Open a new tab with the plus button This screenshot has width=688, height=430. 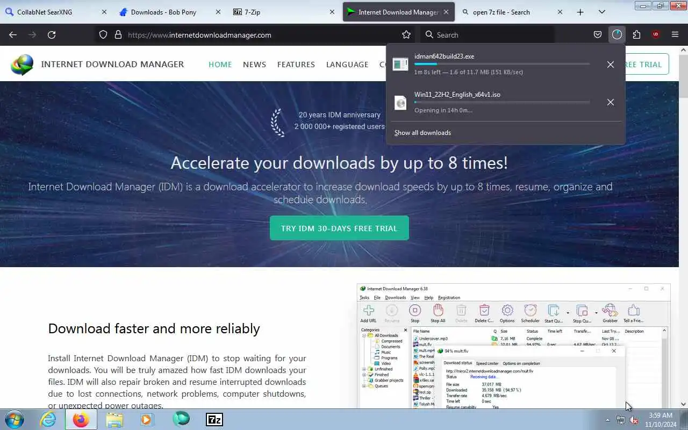(580, 12)
